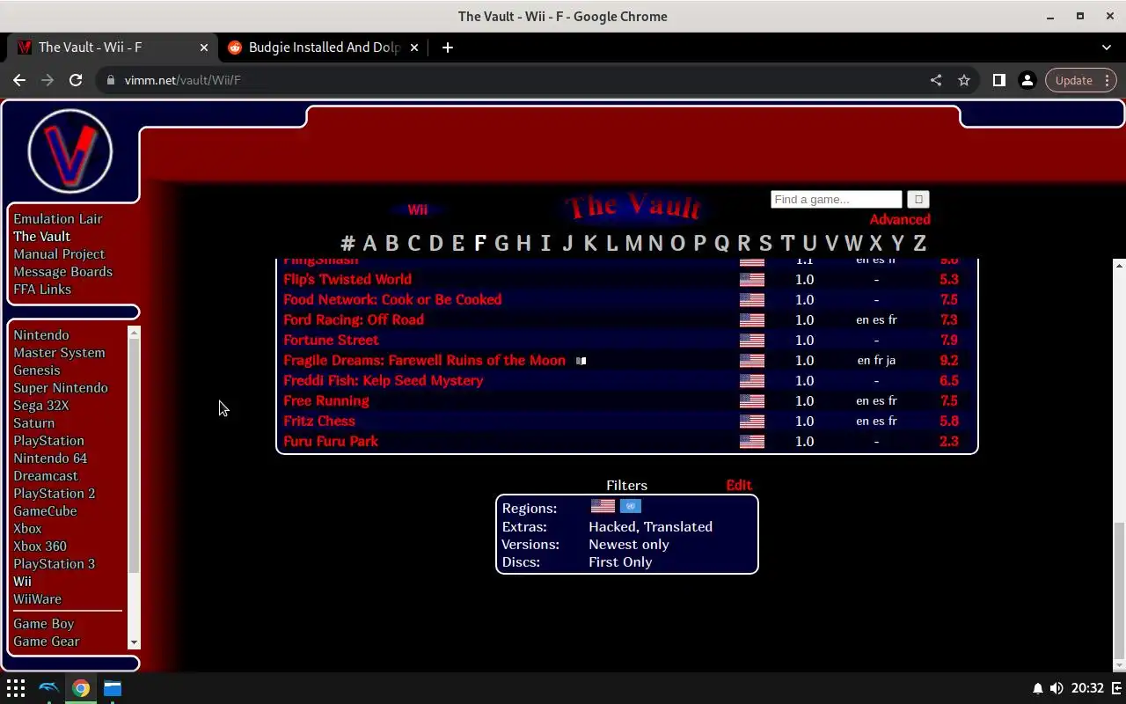This screenshot has height=704, width=1126.
Task: Click Edit next to Filters
Action: tap(739, 485)
